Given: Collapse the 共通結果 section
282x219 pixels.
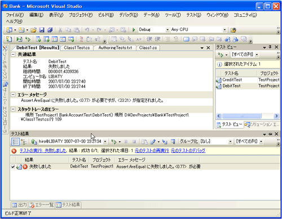Looking at the screenshot, I should tap(13, 55).
